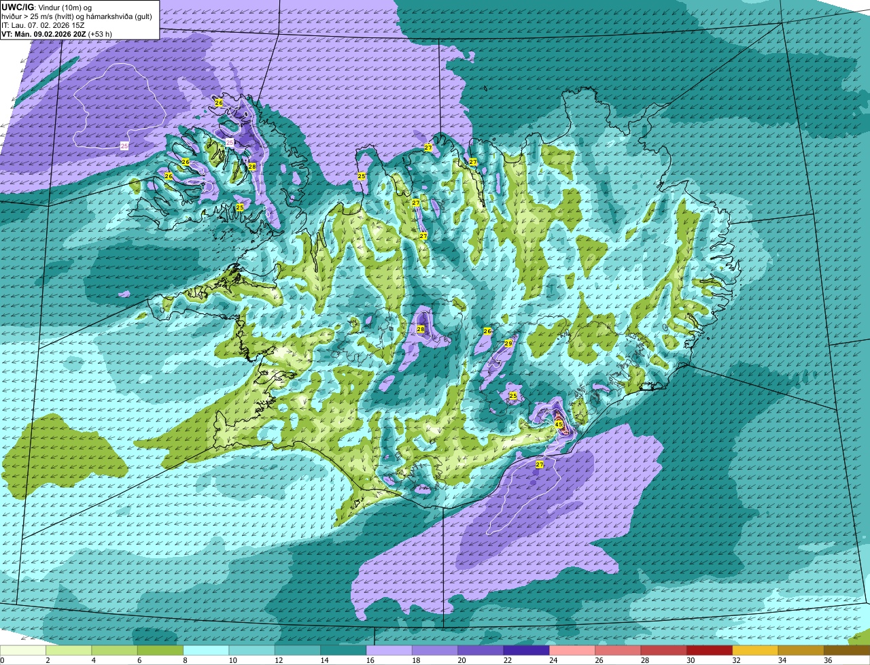The width and height of the screenshot is (870, 665).
Task: Pick the 32–34 m/s golden yellow legend swatch
Action: point(755,651)
